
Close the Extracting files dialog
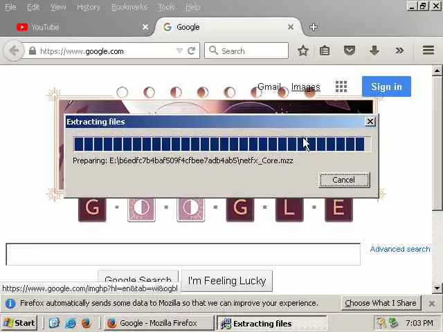coord(370,122)
